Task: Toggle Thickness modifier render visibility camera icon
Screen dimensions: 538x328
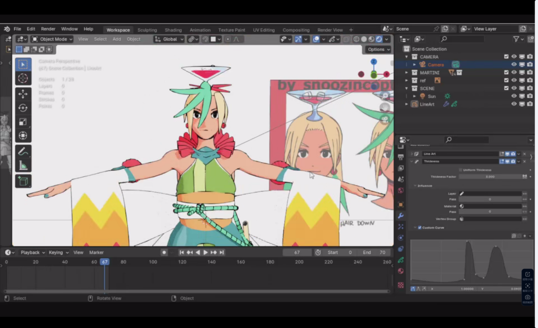Action: (x=513, y=162)
